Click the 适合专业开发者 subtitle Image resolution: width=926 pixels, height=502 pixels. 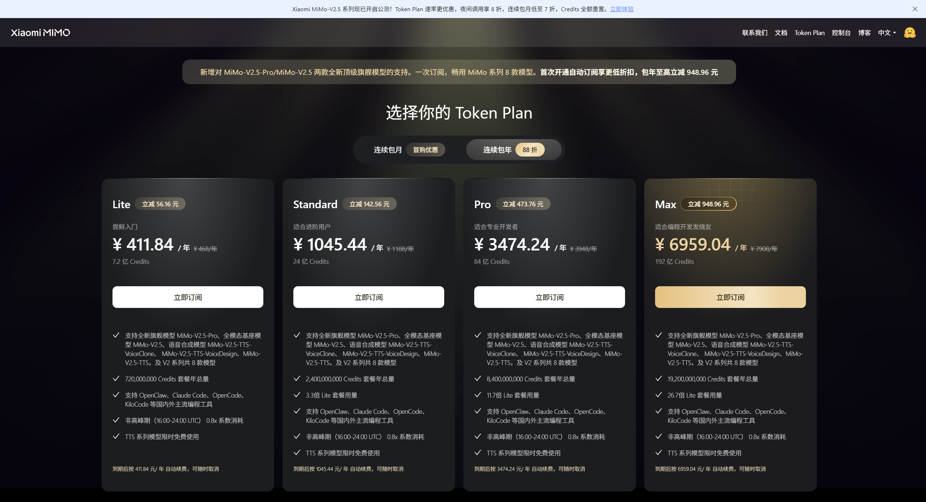(496, 227)
